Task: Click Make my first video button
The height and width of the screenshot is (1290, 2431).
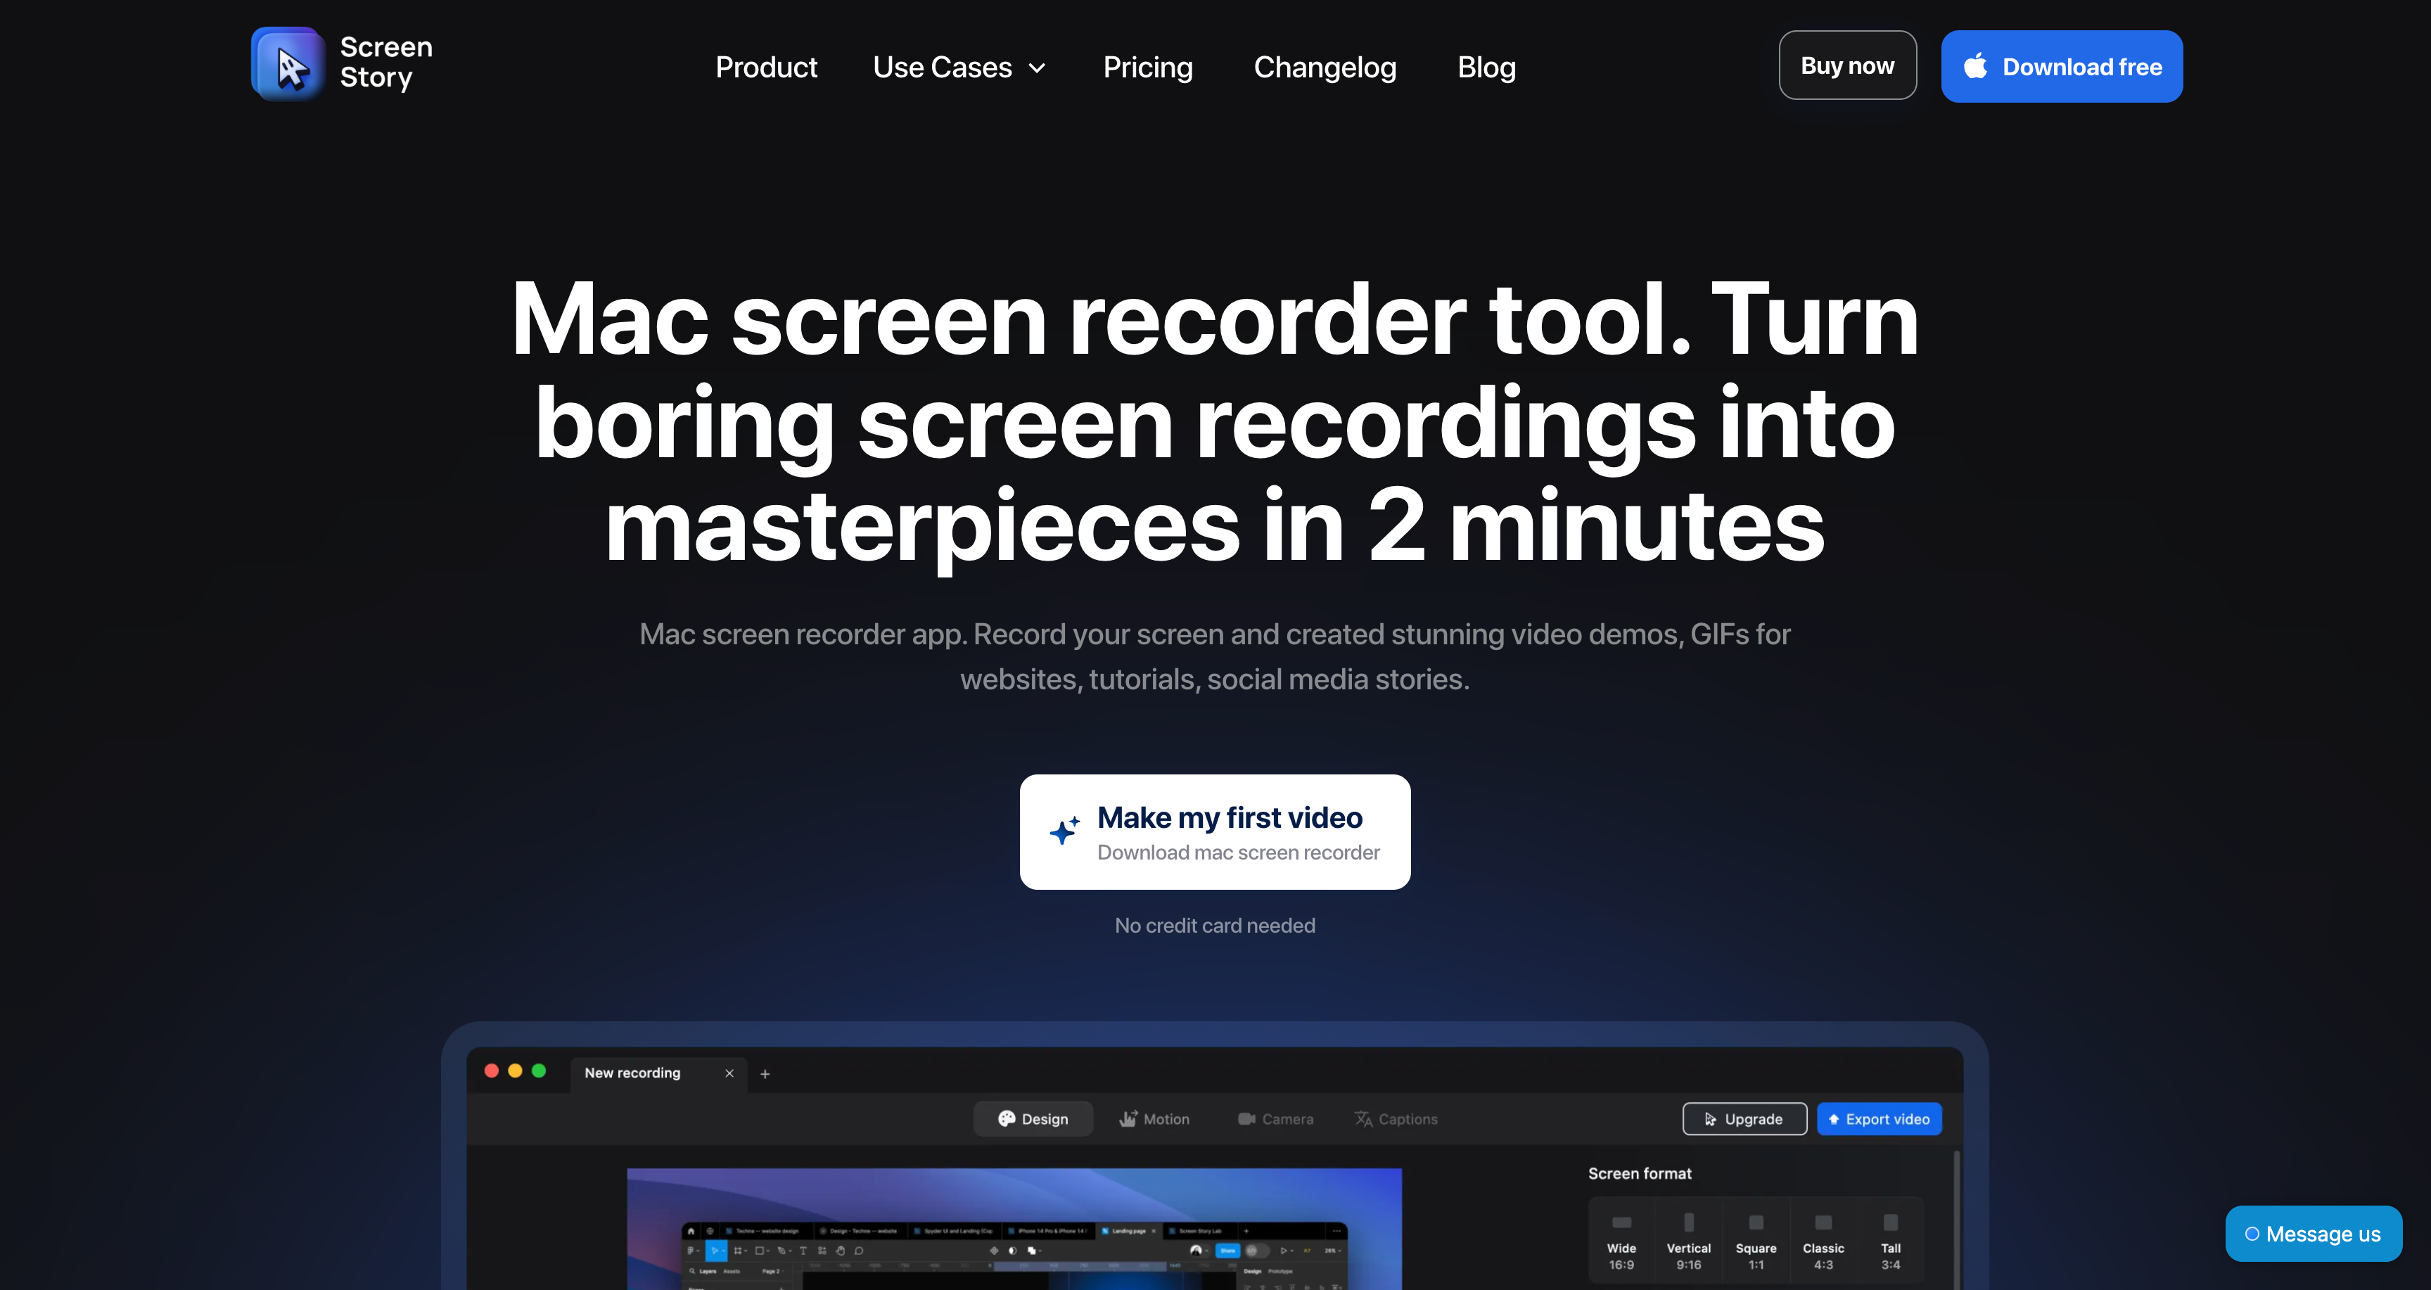Action: (x=1215, y=831)
